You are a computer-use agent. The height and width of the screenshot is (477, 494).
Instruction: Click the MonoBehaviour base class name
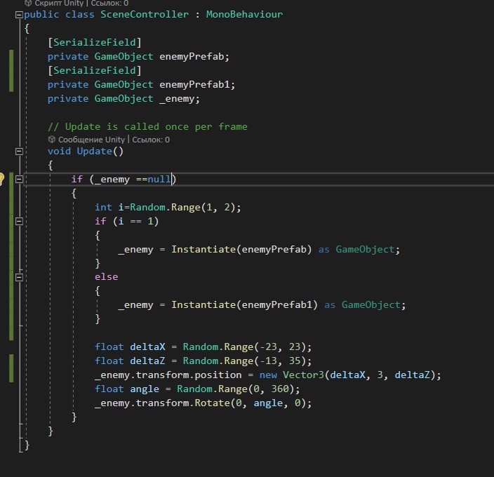[244, 15]
